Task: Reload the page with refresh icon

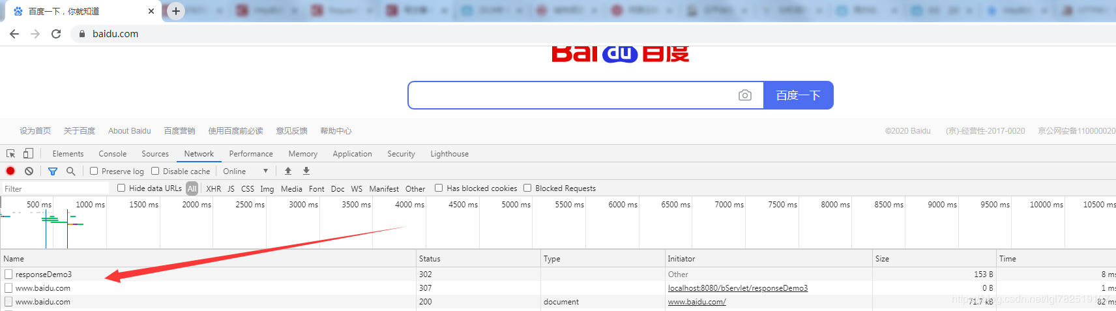Action: point(56,34)
